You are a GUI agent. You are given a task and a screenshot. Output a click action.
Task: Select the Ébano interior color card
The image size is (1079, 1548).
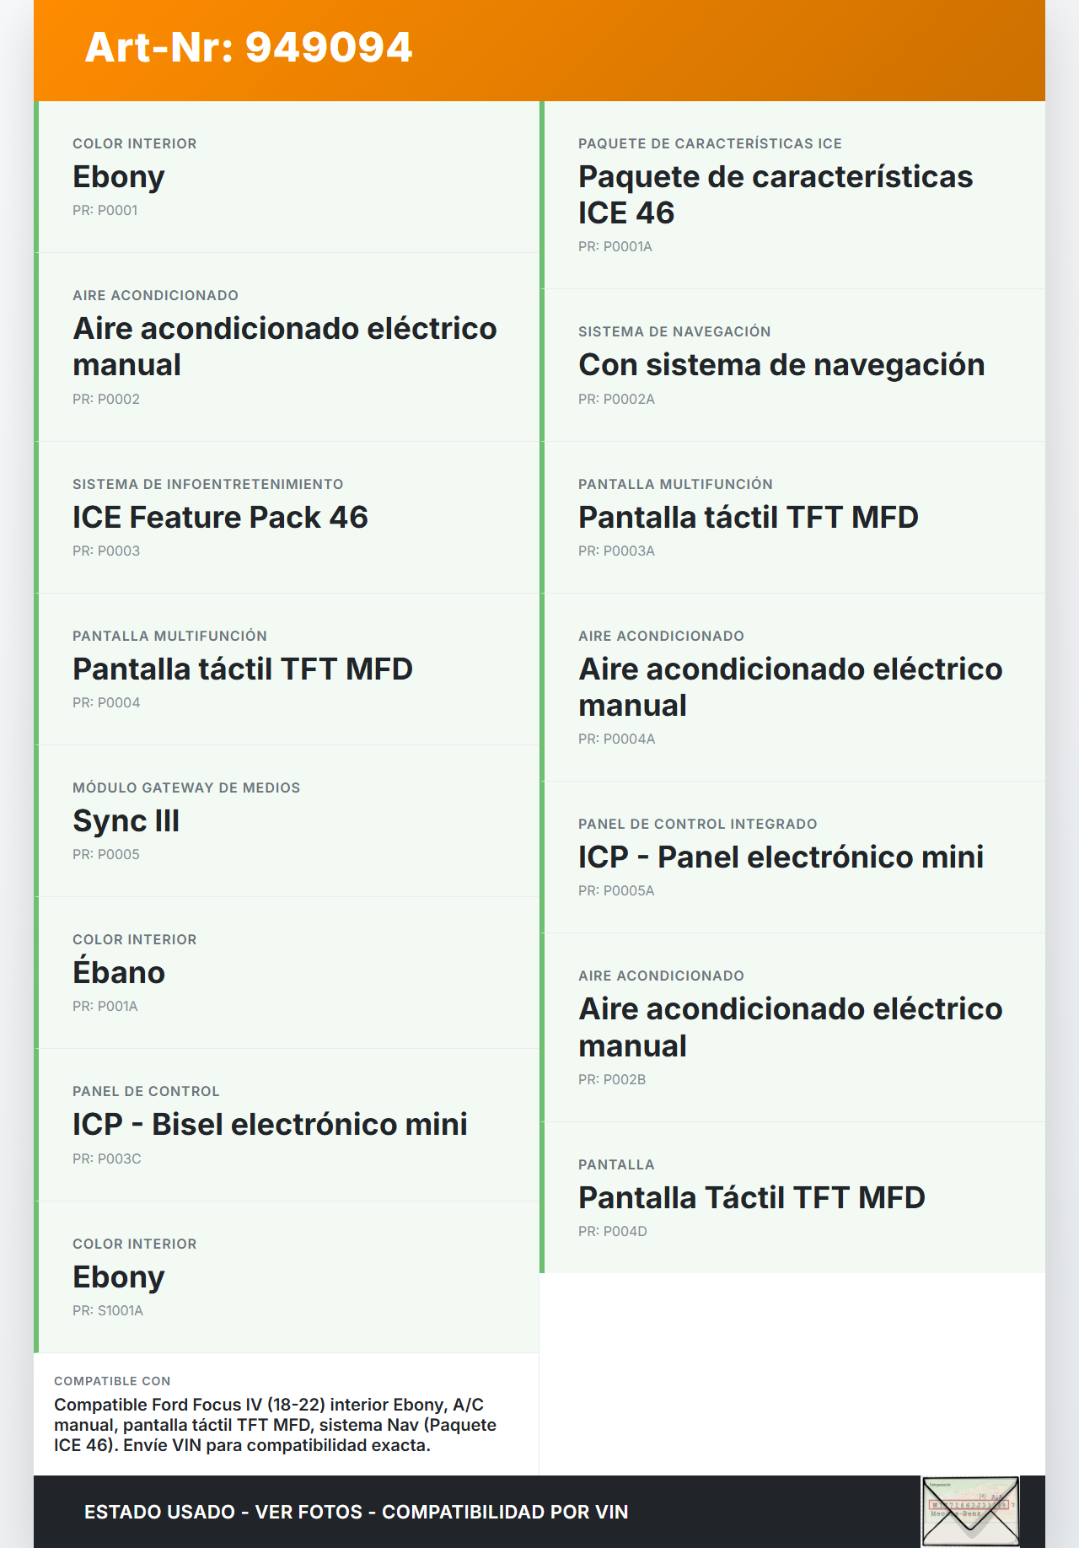[x=287, y=972]
